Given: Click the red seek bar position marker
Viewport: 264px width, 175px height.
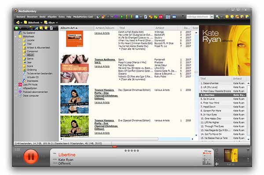Looking at the screenshot, I should (x=115, y=146).
